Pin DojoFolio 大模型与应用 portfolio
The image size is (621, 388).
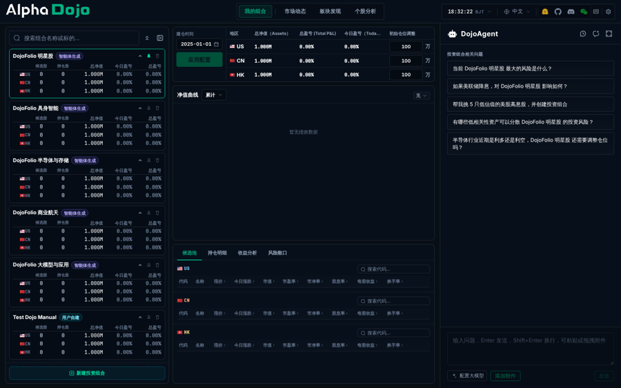(149, 265)
